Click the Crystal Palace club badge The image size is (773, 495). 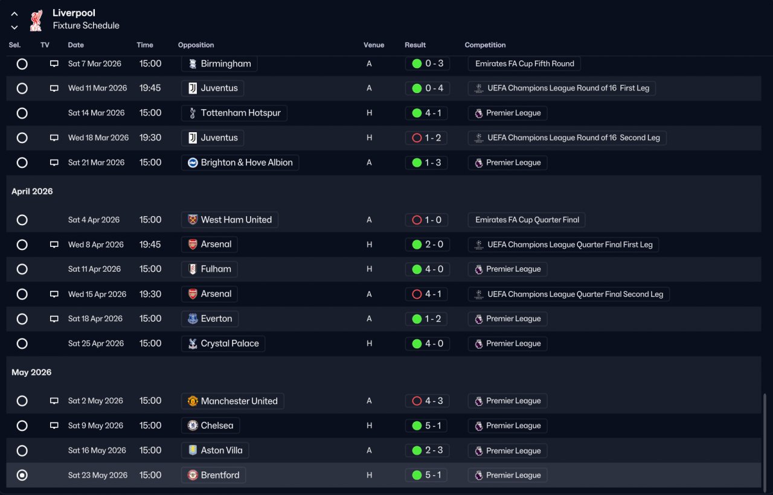click(x=193, y=343)
